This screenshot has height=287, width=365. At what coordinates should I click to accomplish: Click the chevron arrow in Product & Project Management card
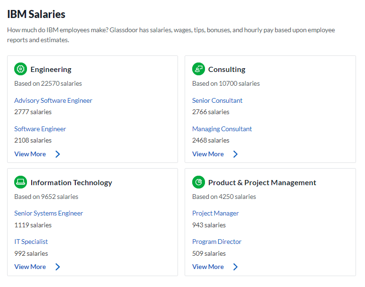coord(236,267)
